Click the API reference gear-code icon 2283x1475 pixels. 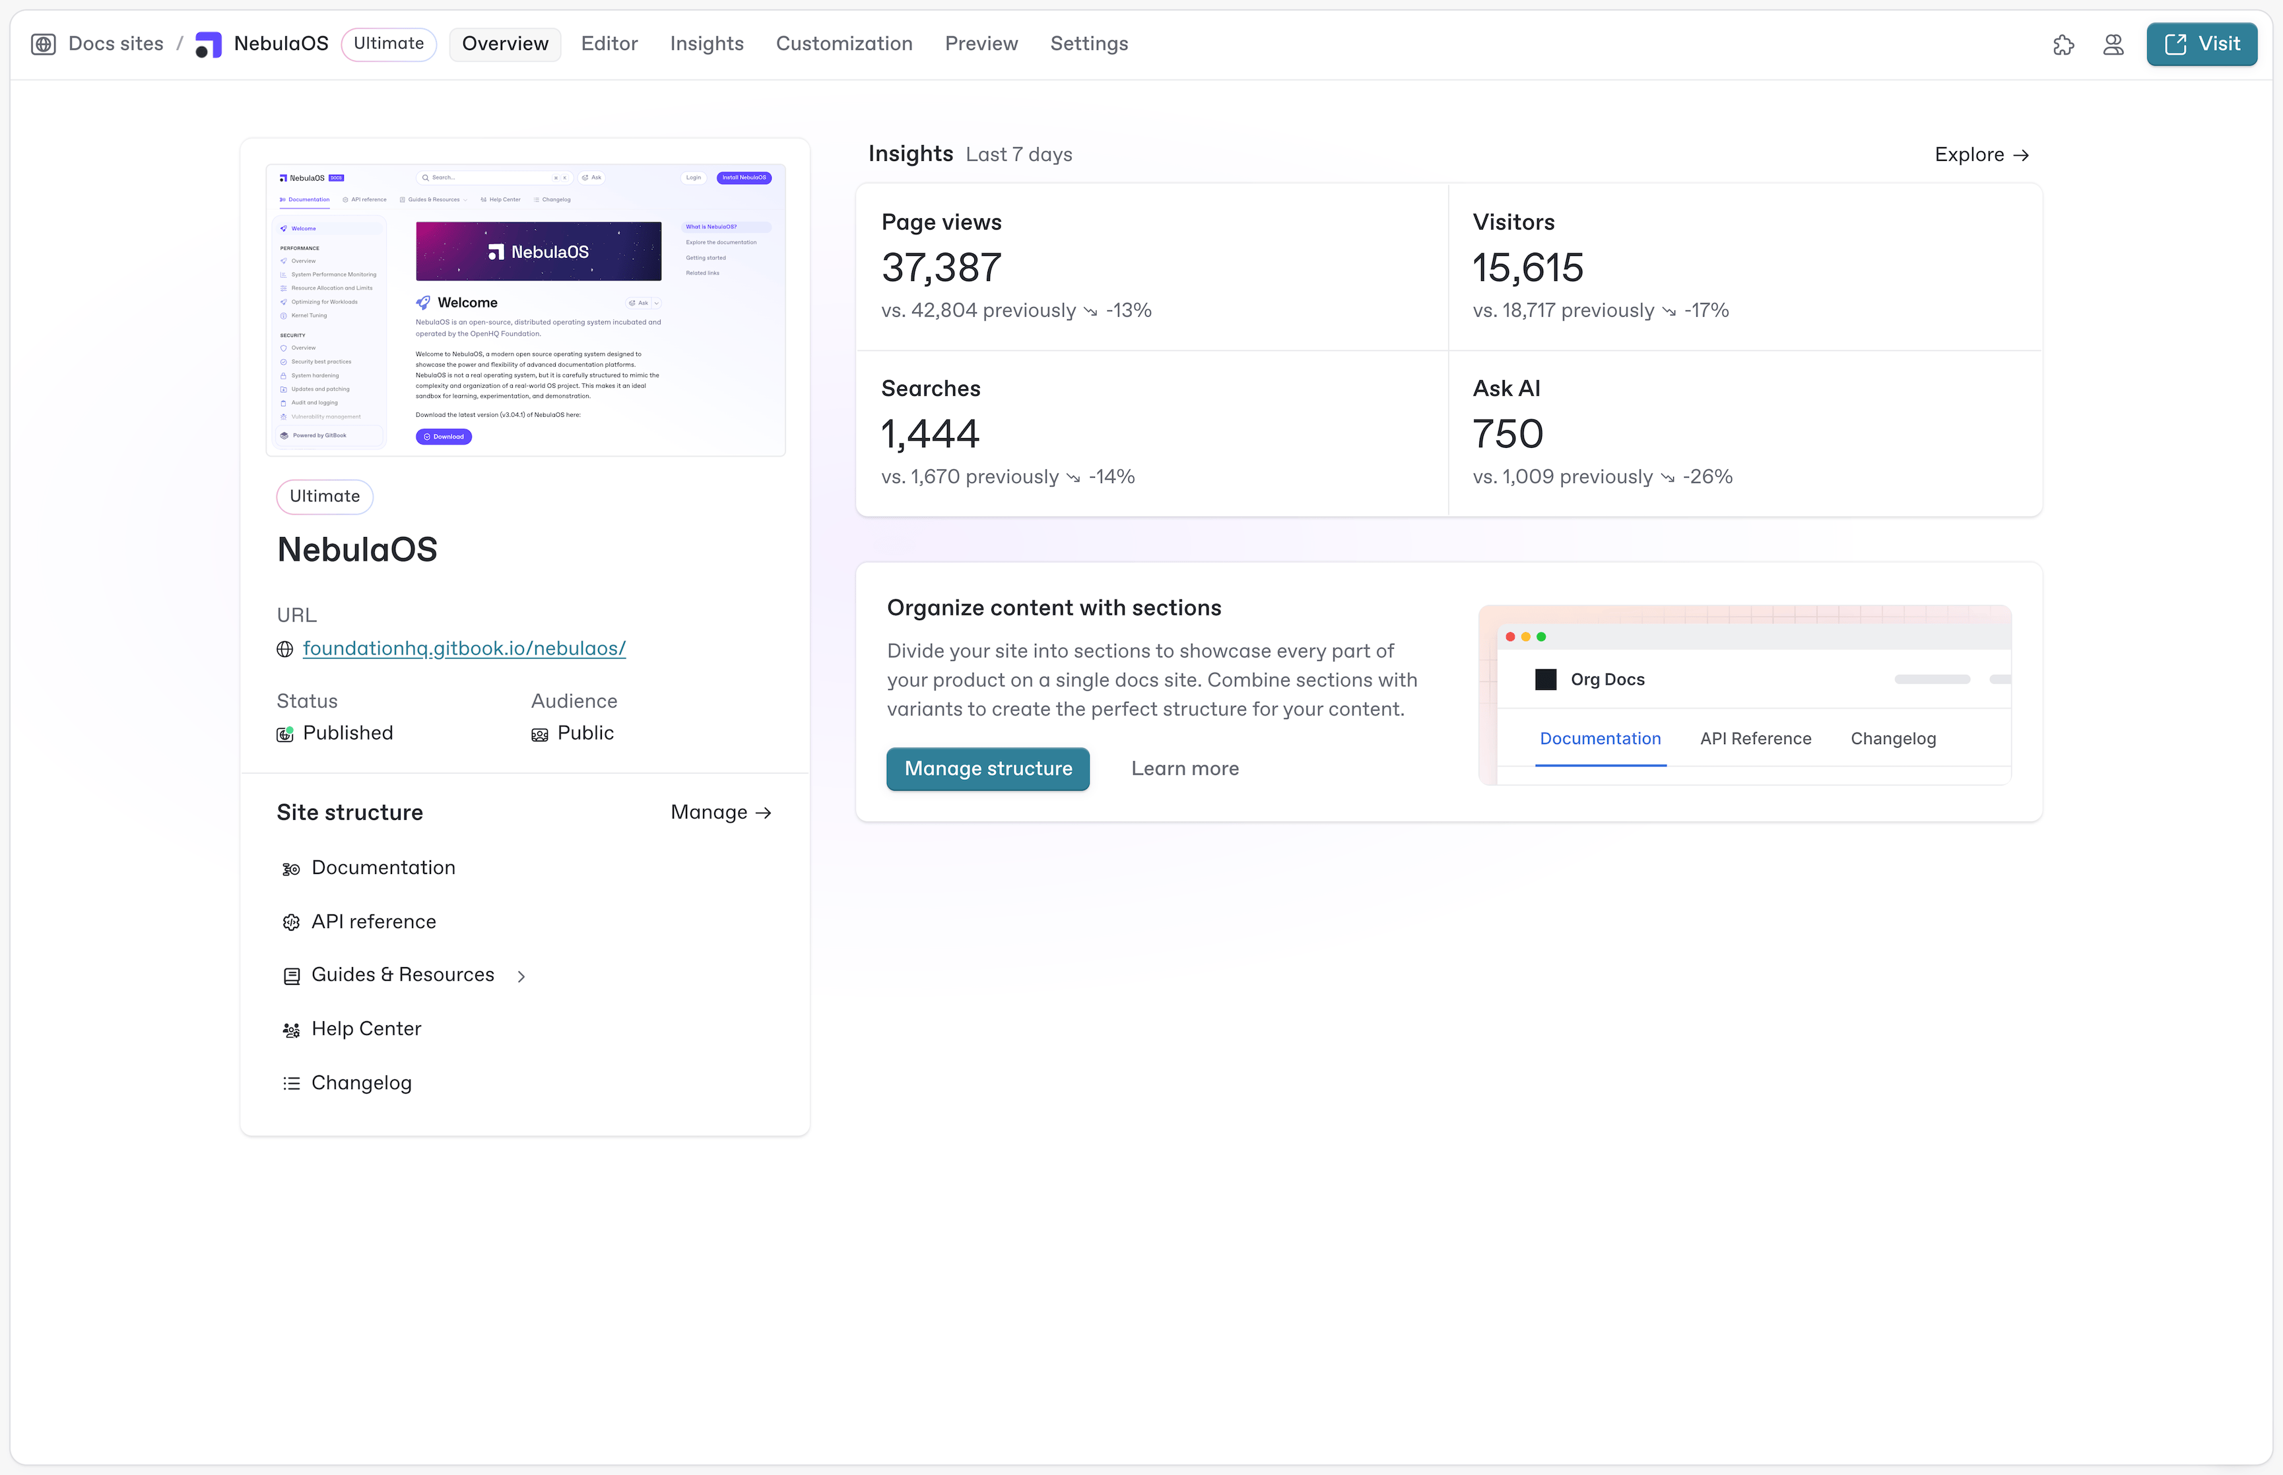point(290,922)
